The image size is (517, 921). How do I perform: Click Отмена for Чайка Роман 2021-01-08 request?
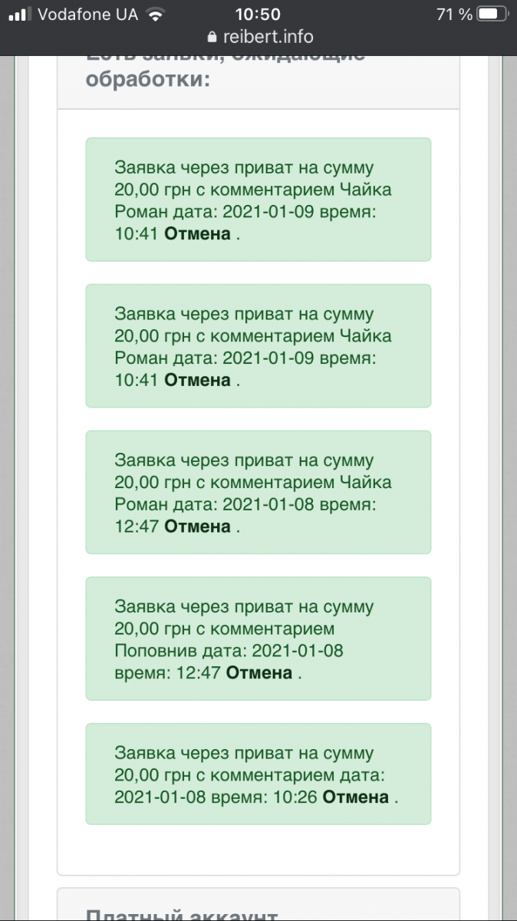[x=197, y=526]
